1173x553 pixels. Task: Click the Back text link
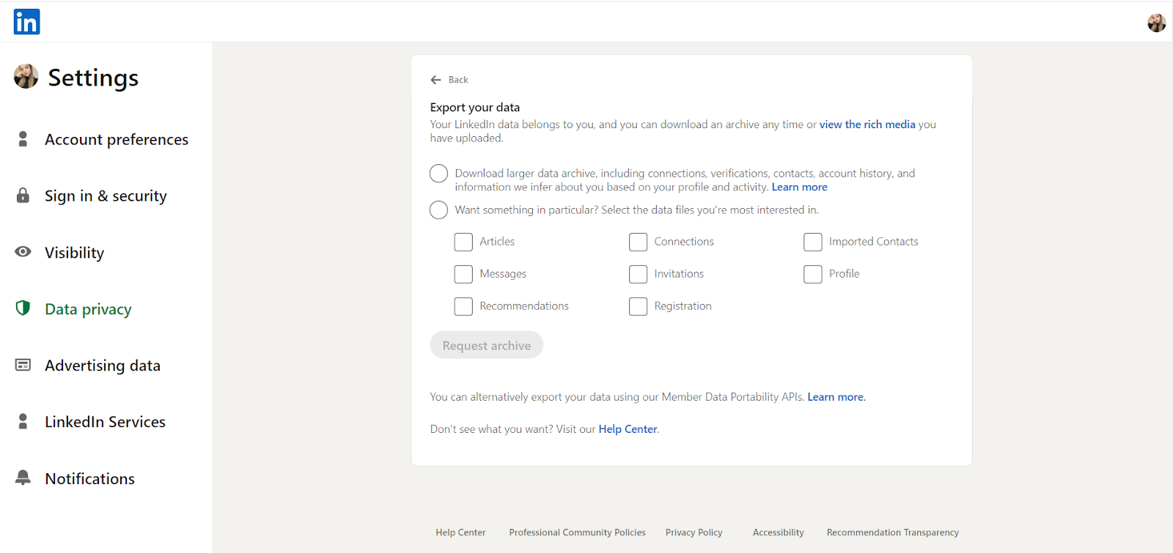458,80
